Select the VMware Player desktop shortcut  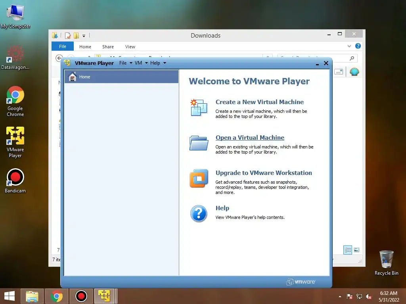click(15, 142)
